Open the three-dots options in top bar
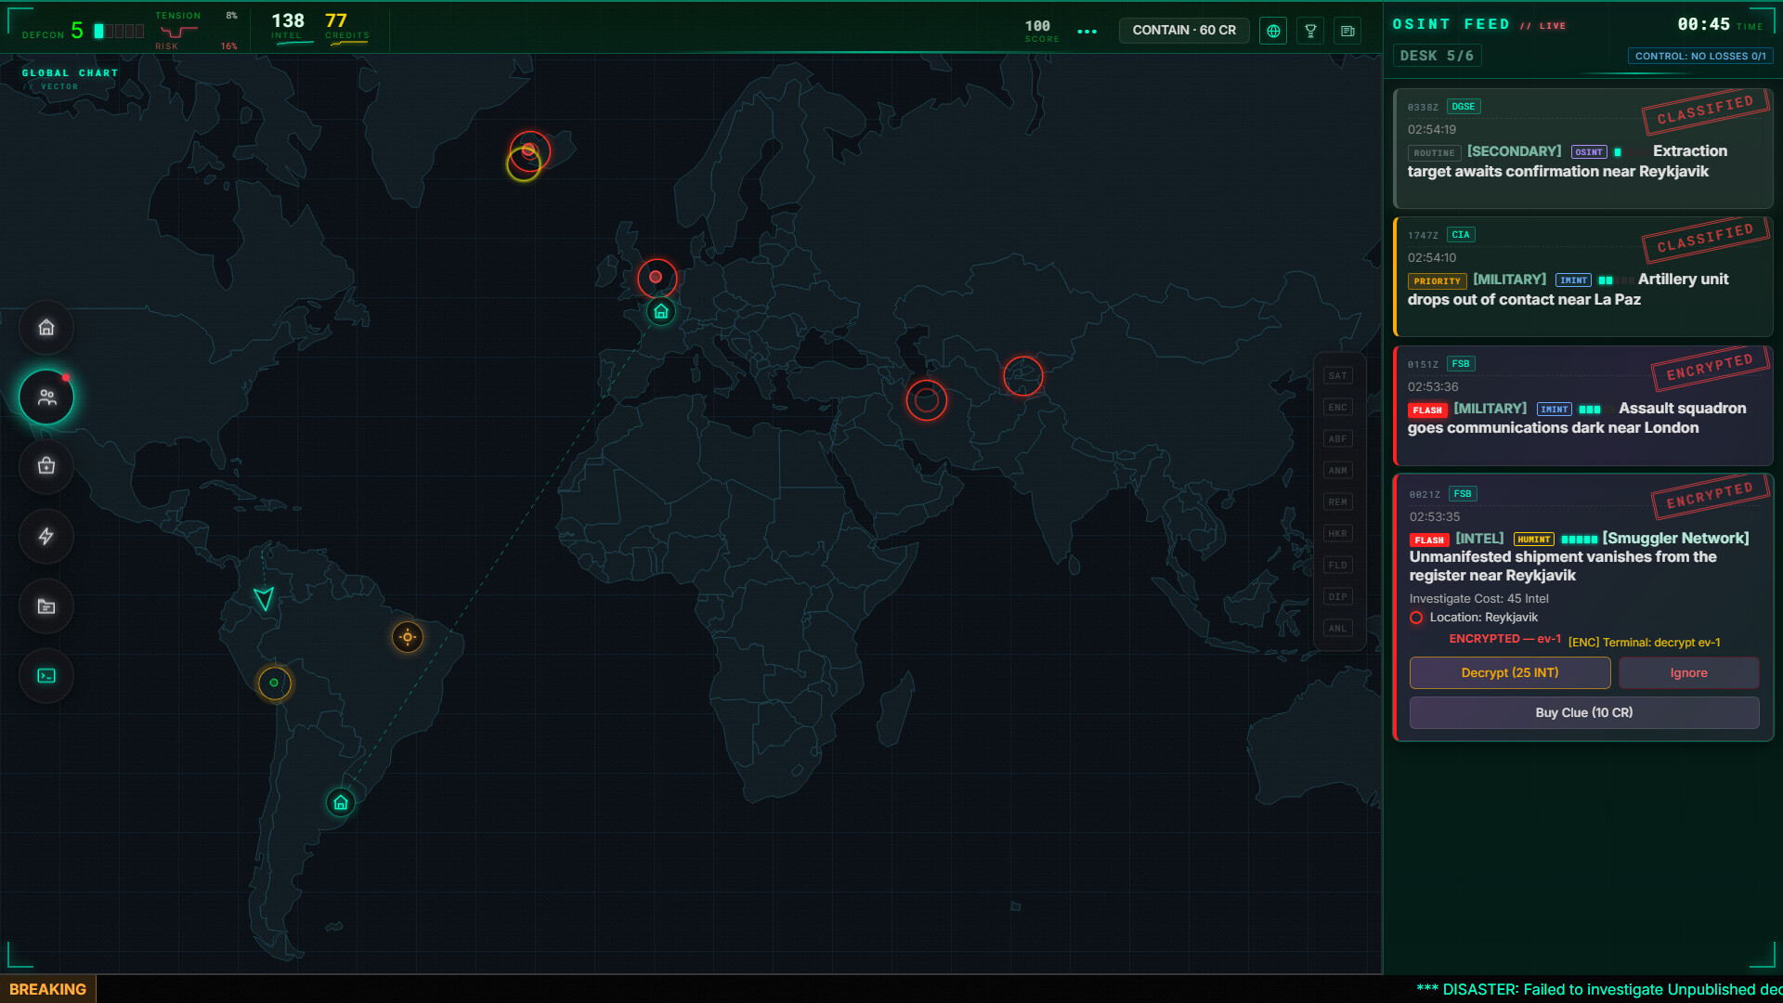This screenshot has height=1003, width=1783. (1087, 32)
